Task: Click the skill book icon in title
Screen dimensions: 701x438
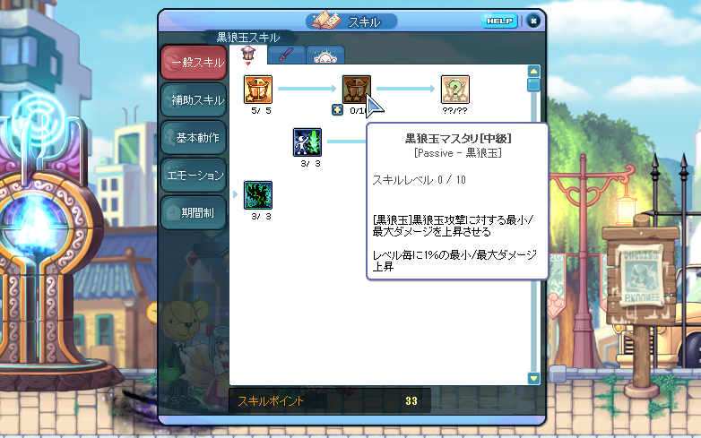Action: coord(326,20)
